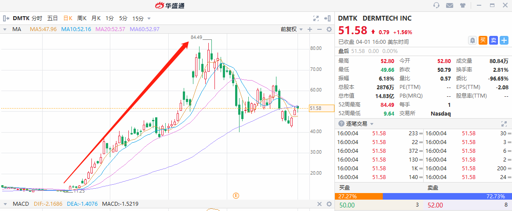Open 逐笔交易 dropdown arrow

[372, 124]
